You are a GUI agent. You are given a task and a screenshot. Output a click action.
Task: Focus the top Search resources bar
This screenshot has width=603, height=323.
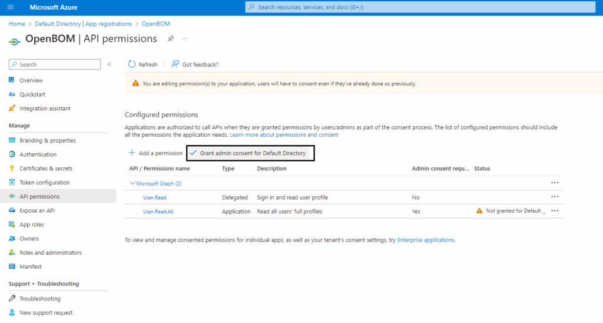tap(420, 7)
